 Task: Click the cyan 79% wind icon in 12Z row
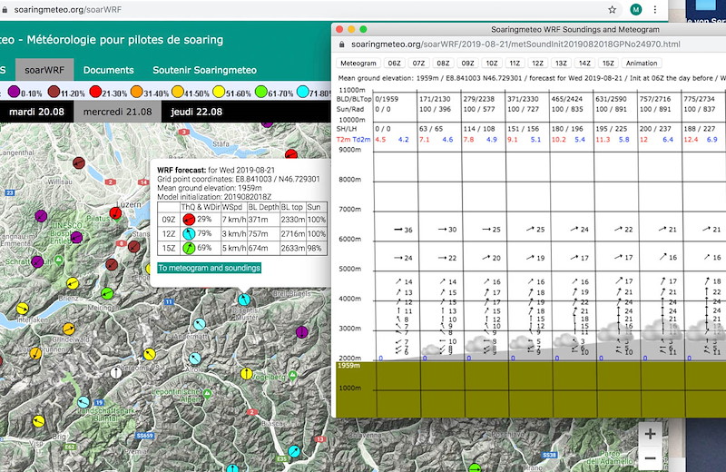pos(189,234)
